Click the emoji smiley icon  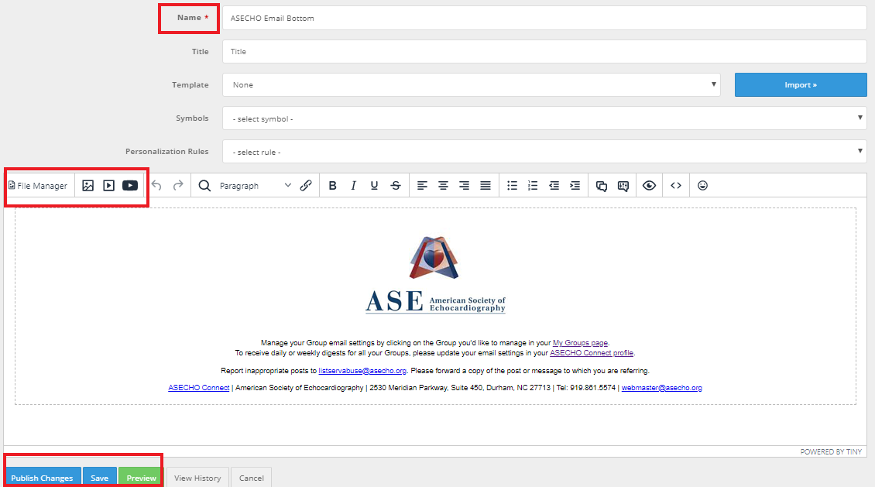(702, 186)
